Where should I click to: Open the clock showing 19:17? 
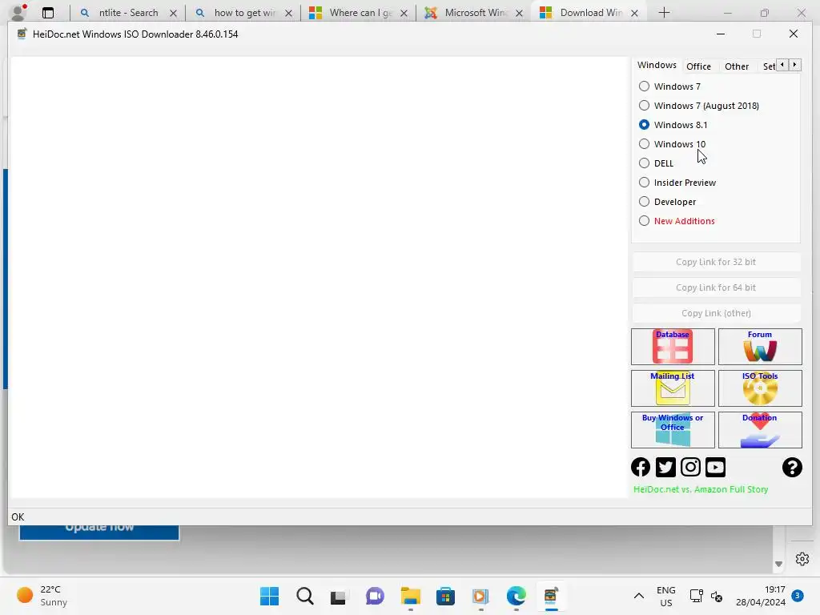(x=761, y=596)
